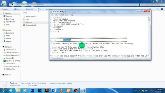Open the Notepad Format menu
Viewport: 165px width, 93px height.
coord(61,15)
